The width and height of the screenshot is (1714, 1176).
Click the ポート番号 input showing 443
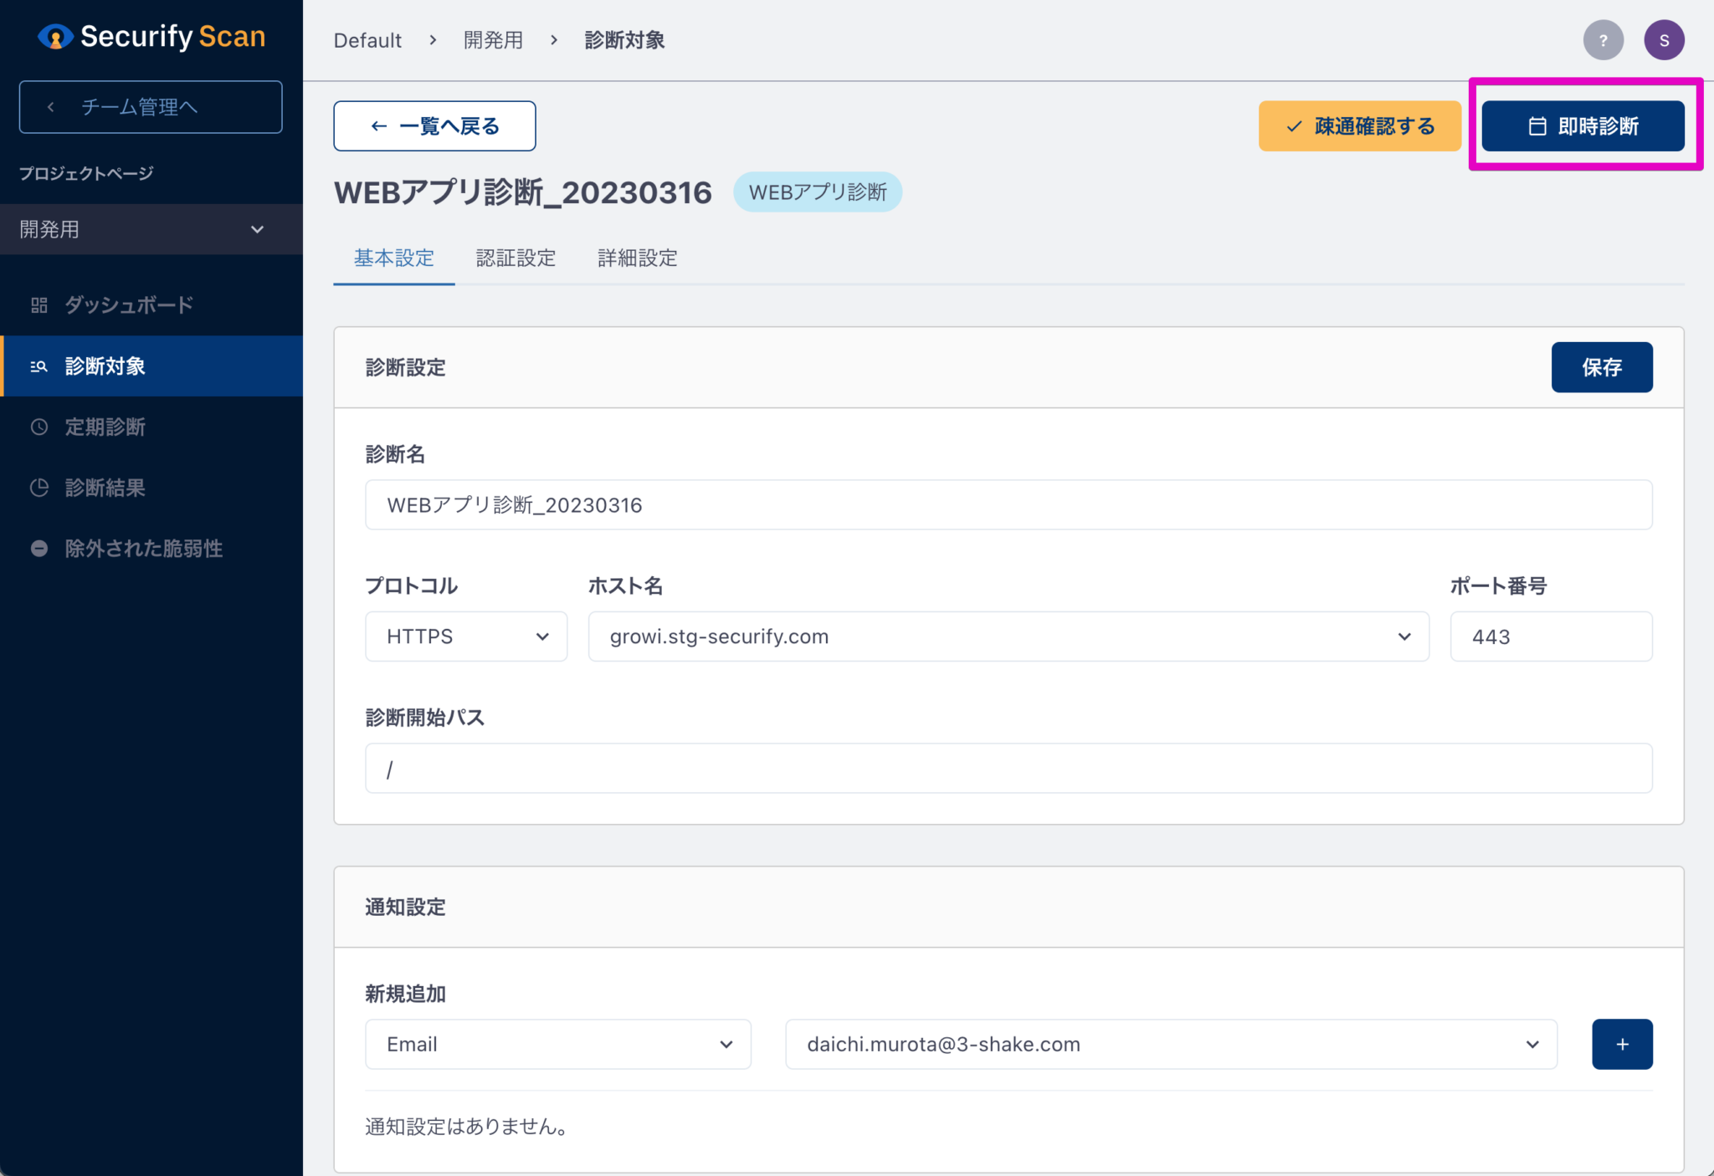(1551, 636)
